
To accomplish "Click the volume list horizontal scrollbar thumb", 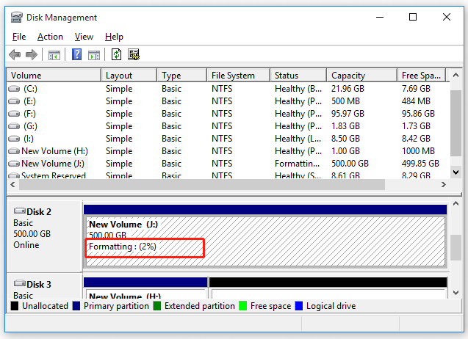I will tap(202, 185).
